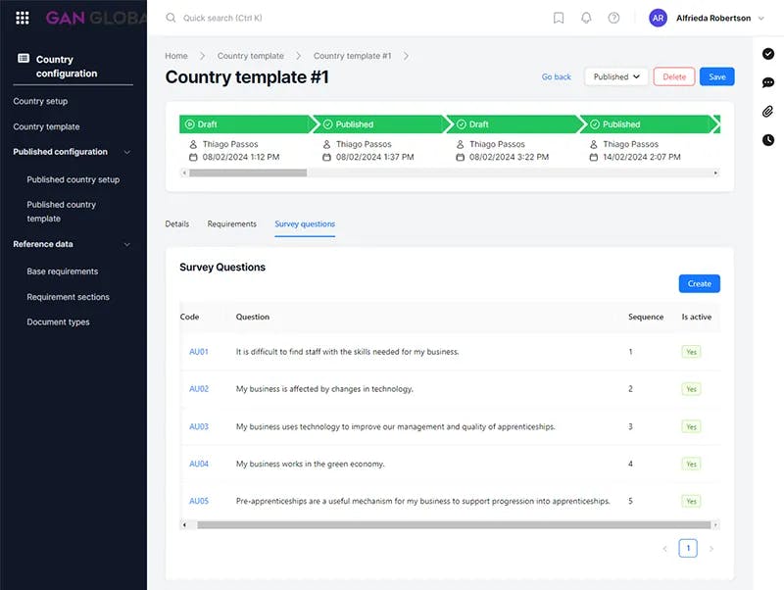Open the comments chat bubble icon
Image resolution: width=784 pixels, height=590 pixels.
pos(768,82)
